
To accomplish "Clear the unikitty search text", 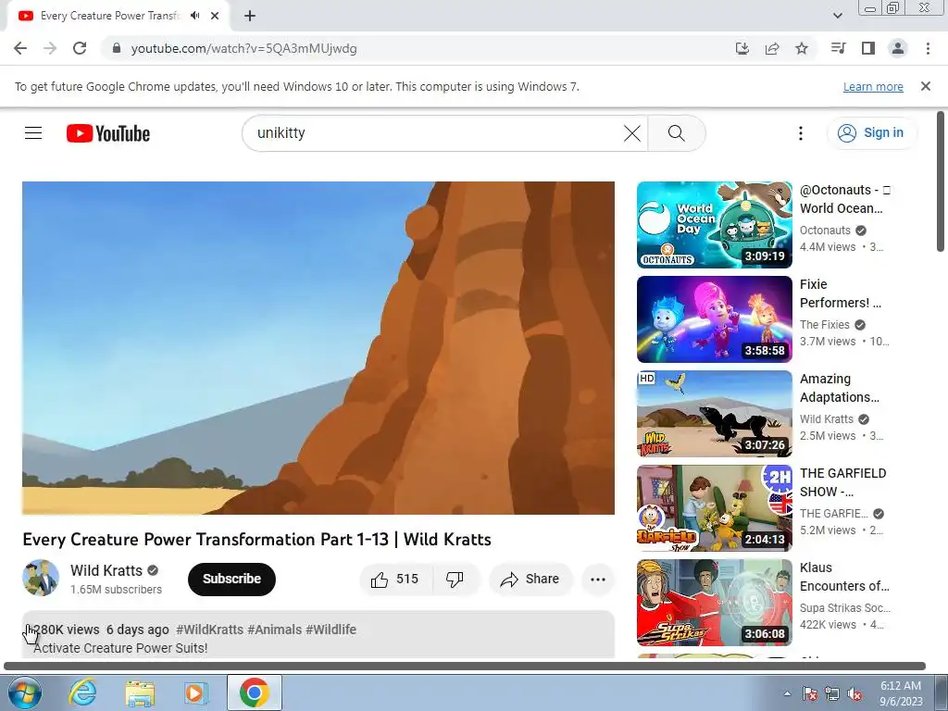I will click(x=631, y=133).
